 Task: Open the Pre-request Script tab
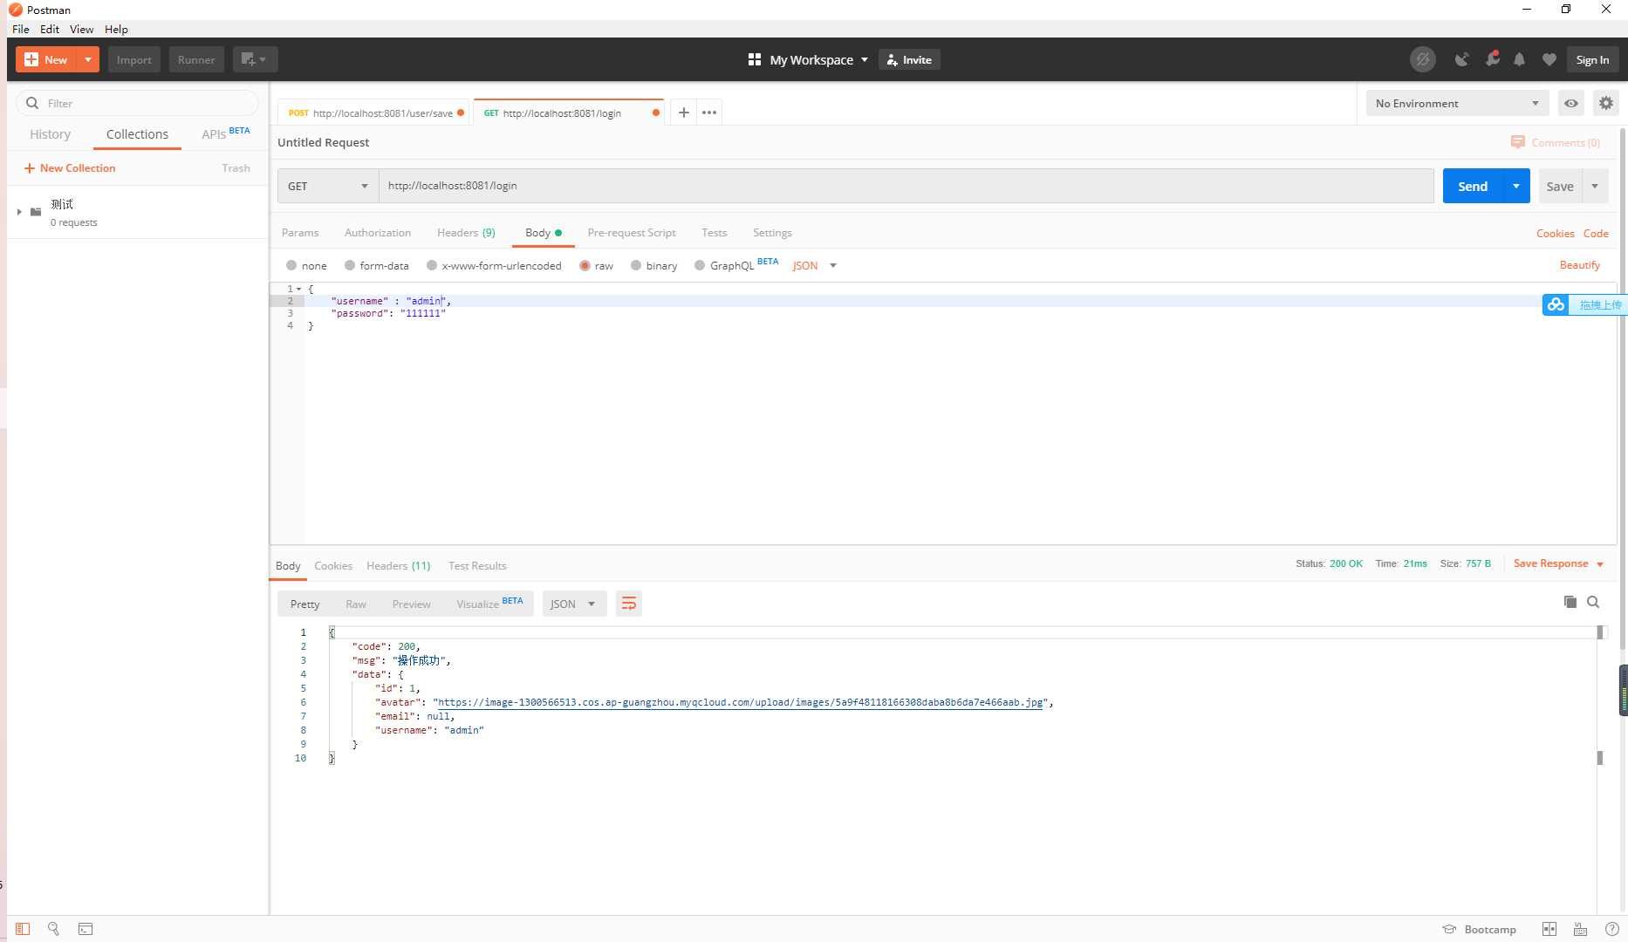point(632,233)
